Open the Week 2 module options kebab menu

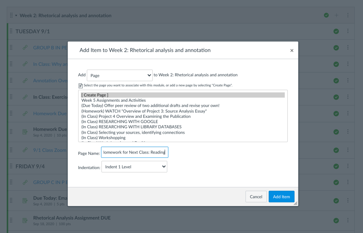point(348,15)
